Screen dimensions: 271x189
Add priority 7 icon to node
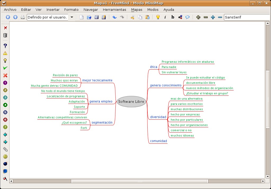point(5,127)
